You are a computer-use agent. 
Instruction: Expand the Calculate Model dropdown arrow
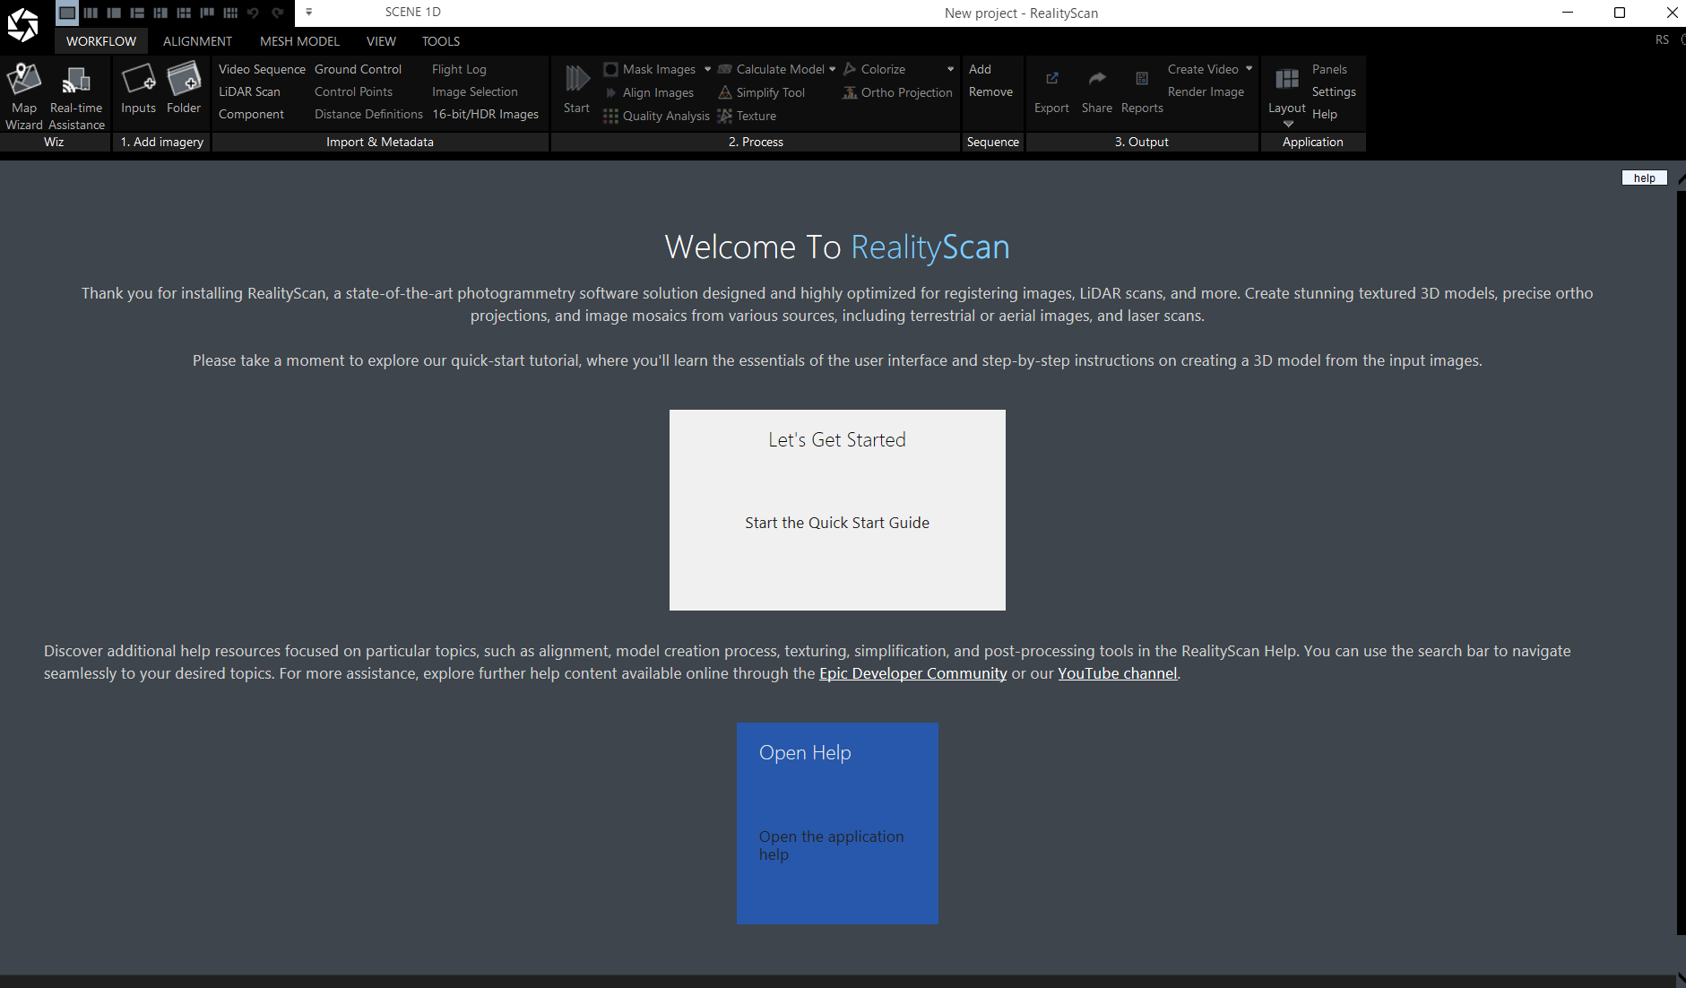tap(833, 69)
